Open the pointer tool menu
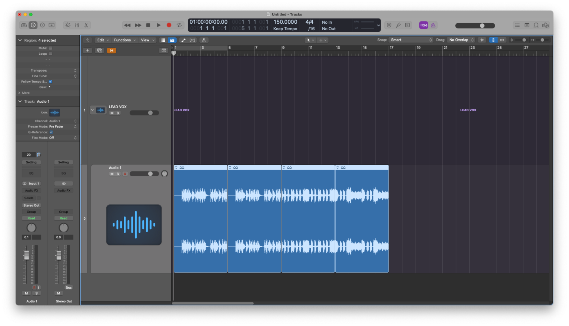This screenshot has height=326, width=569. point(310,40)
